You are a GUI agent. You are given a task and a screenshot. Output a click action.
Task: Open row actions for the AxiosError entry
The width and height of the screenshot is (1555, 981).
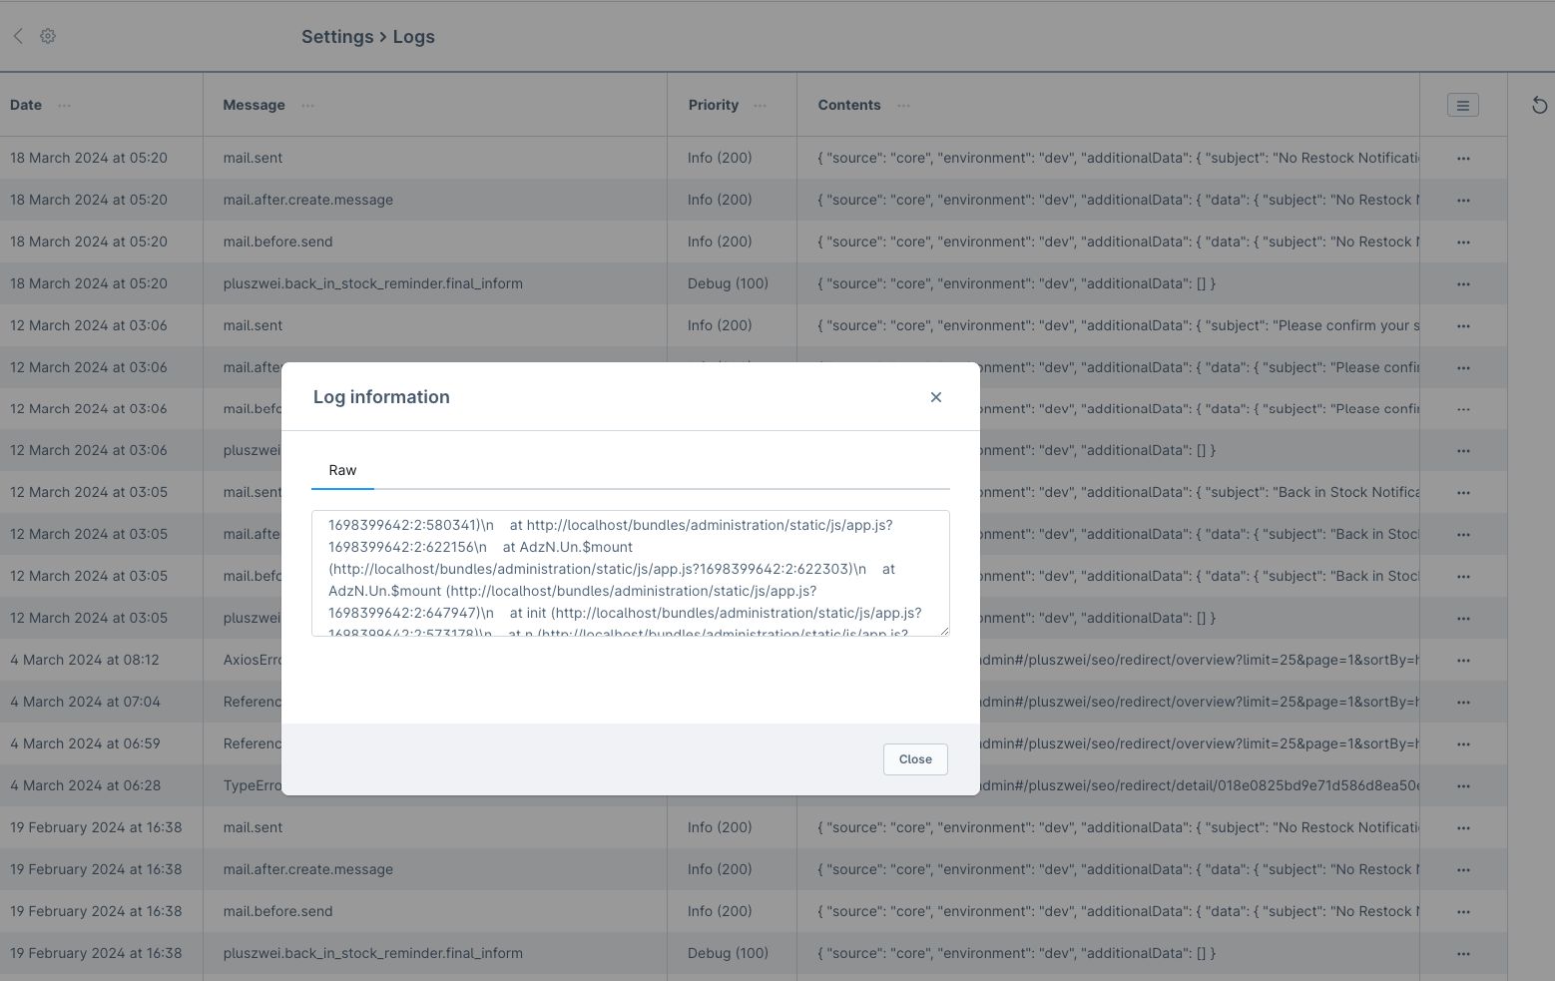(1463, 660)
